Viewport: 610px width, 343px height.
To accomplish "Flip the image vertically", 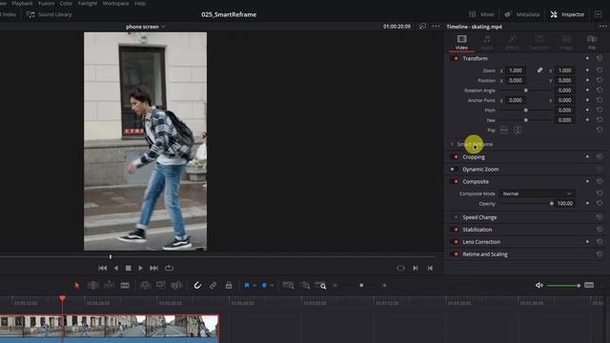I will tap(518, 131).
